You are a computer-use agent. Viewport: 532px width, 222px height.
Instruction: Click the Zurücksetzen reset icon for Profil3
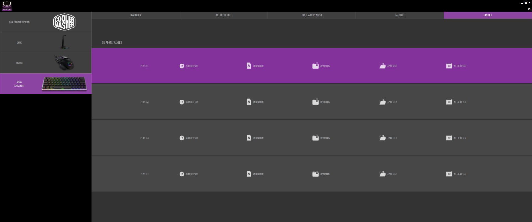click(182, 138)
